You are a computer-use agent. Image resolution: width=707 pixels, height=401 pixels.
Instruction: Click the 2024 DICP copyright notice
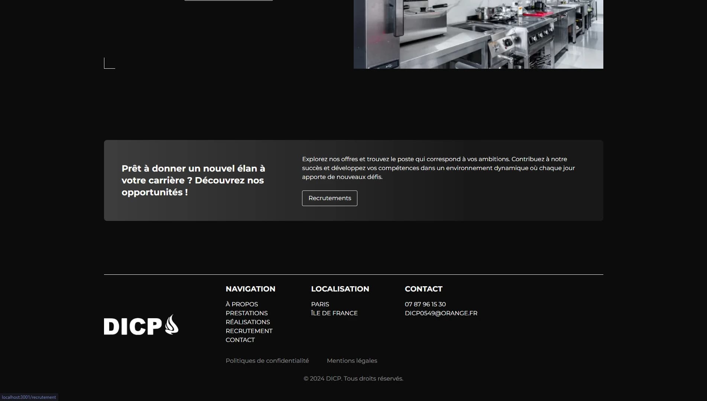353,378
